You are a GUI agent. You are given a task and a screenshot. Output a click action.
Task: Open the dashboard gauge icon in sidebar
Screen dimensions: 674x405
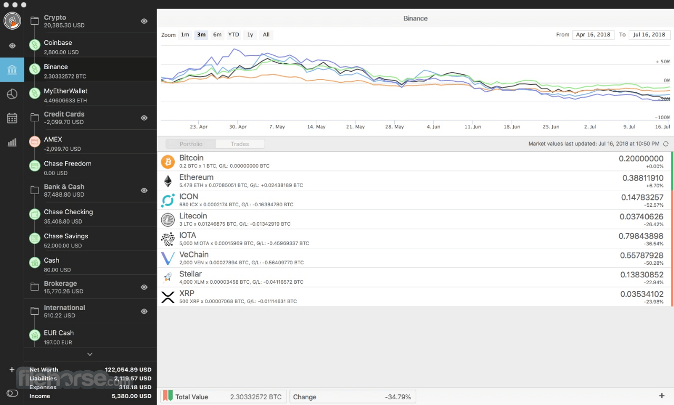pyautogui.click(x=12, y=21)
